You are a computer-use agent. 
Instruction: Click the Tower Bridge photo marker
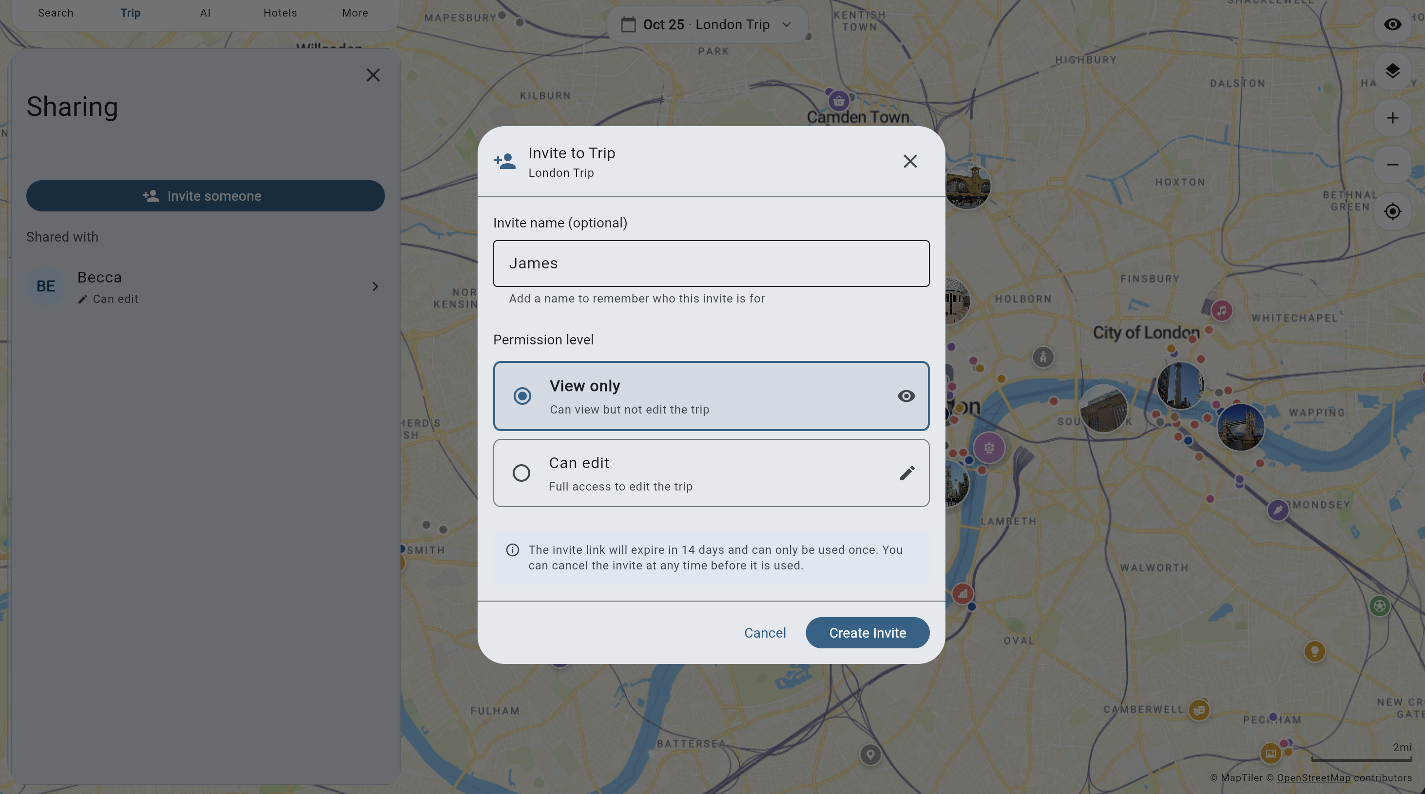[x=1240, y=427]
